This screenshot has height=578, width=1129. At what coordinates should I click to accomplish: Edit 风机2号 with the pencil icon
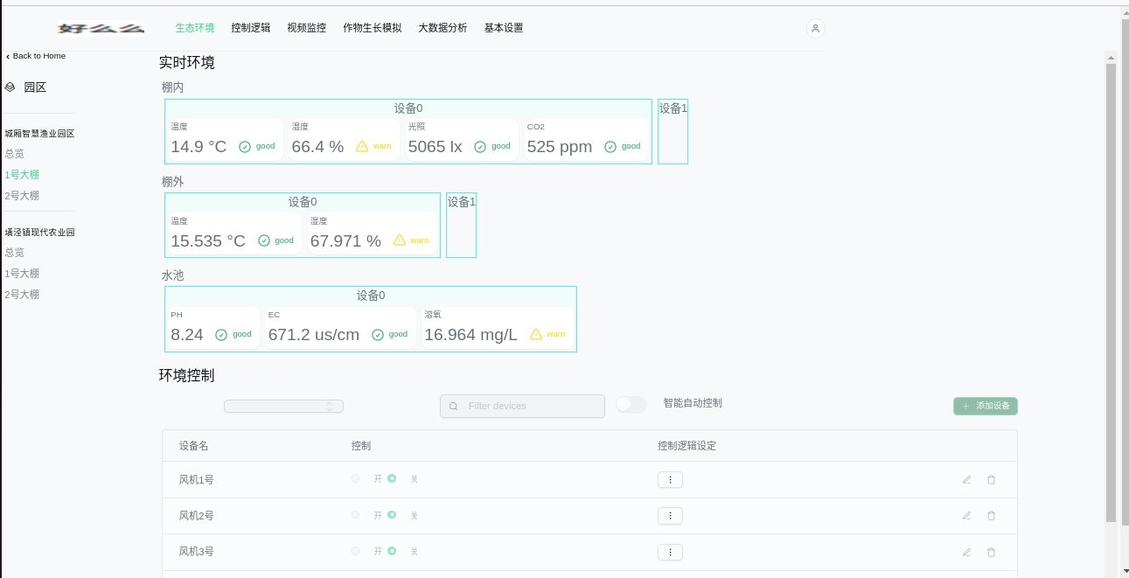tap(966, 515)
